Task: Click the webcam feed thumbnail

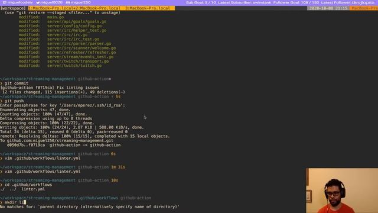Action: (x=342, y=191)
